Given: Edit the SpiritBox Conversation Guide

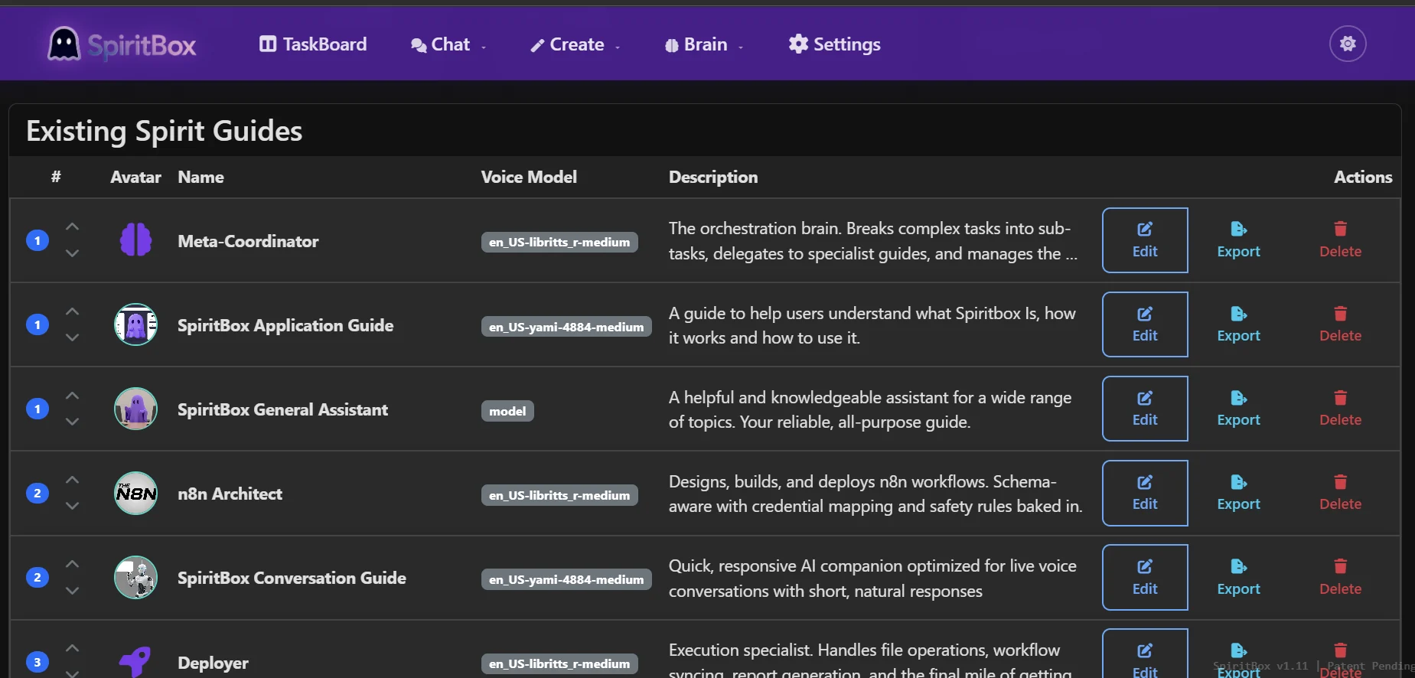Looking at the screenshot, I should (1145, 578).
